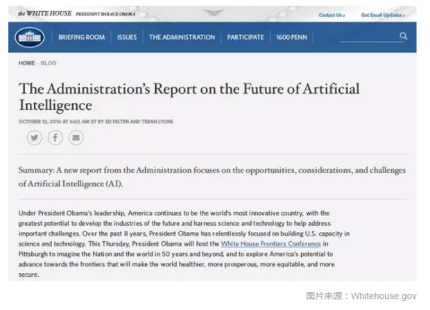Go to Home breadcrumb
The image size is (430, 310).
click(x=26, y=63)
